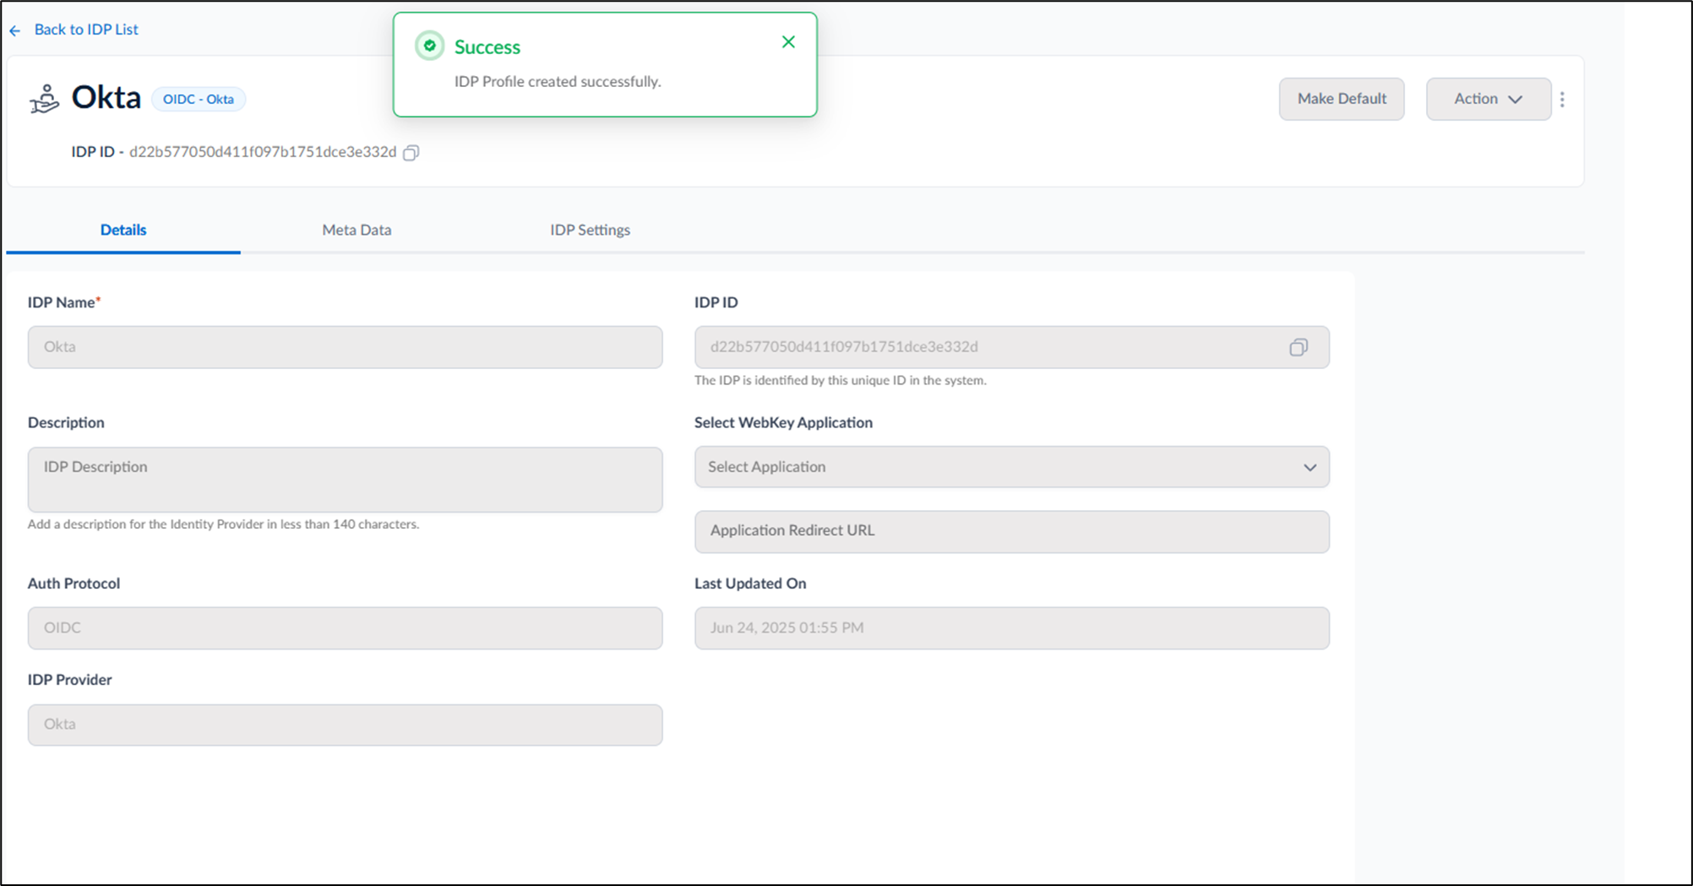Click the IDP ID value field

coord(1012,347)
